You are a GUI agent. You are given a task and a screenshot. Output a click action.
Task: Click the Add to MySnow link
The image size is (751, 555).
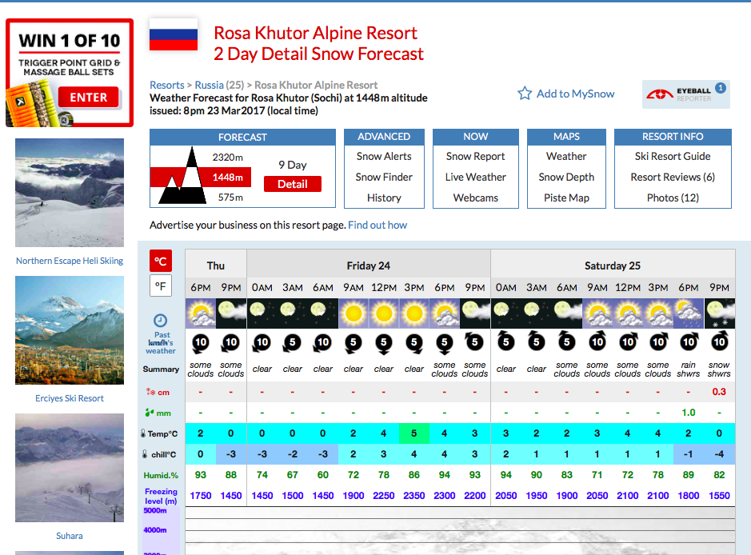(x=575, y=94)
